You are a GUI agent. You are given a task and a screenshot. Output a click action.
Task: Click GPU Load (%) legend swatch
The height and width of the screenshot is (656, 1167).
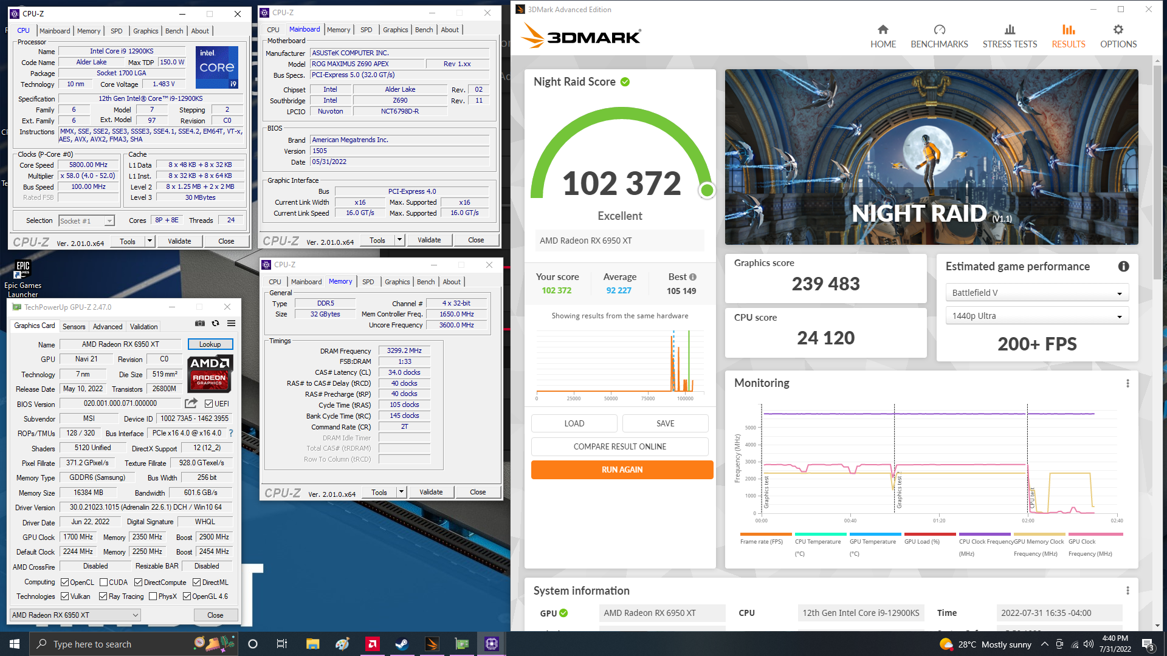[930, 535]
